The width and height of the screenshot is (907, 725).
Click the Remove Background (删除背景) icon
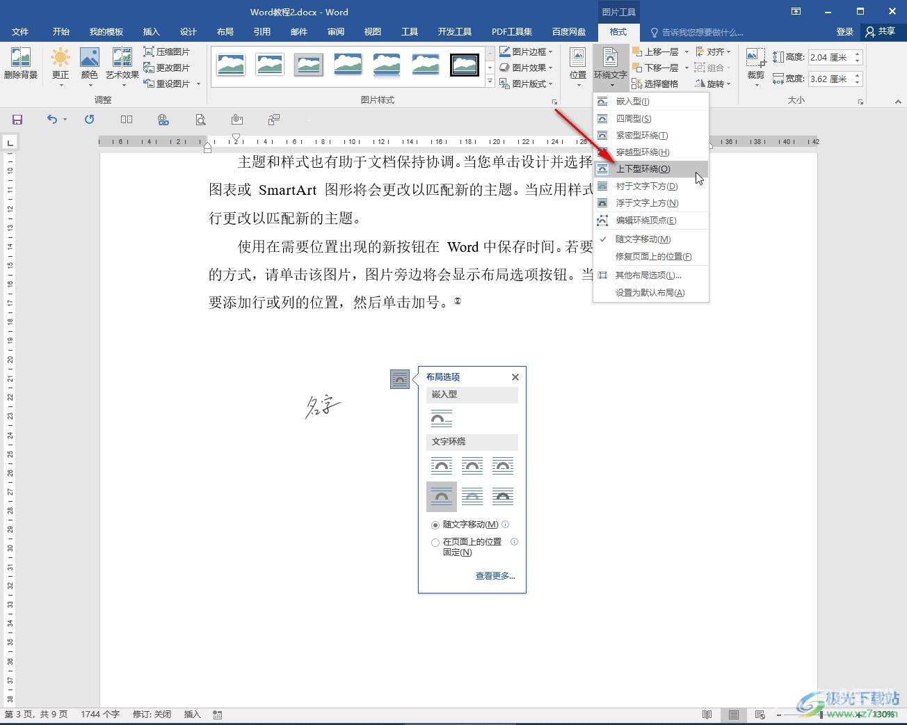(21, 64)
